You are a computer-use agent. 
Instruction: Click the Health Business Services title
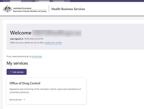pos(68,9)
